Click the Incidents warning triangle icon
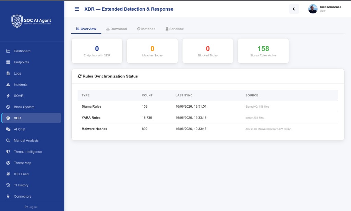 (x=8, y=85)
